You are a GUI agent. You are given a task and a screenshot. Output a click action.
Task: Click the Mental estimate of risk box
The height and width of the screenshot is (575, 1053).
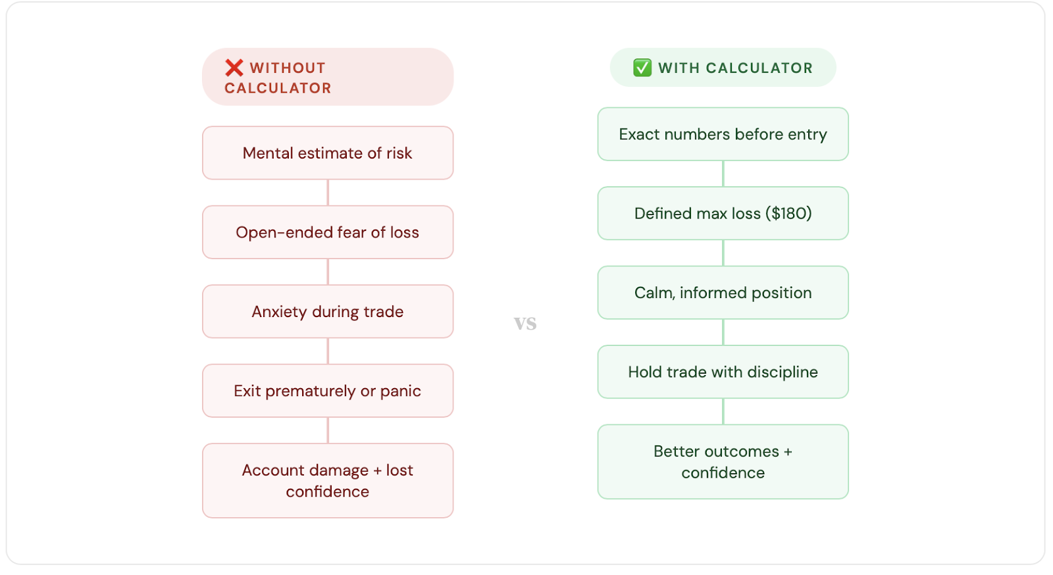328,153
